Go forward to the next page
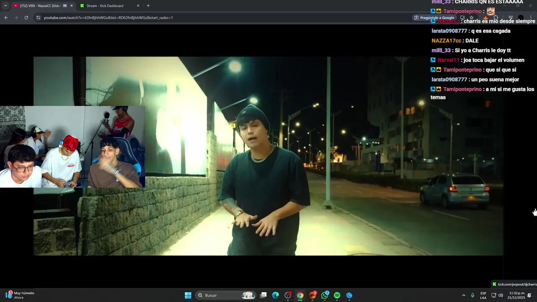The height and width of the screenshot is (302, 537). point(16,18)
